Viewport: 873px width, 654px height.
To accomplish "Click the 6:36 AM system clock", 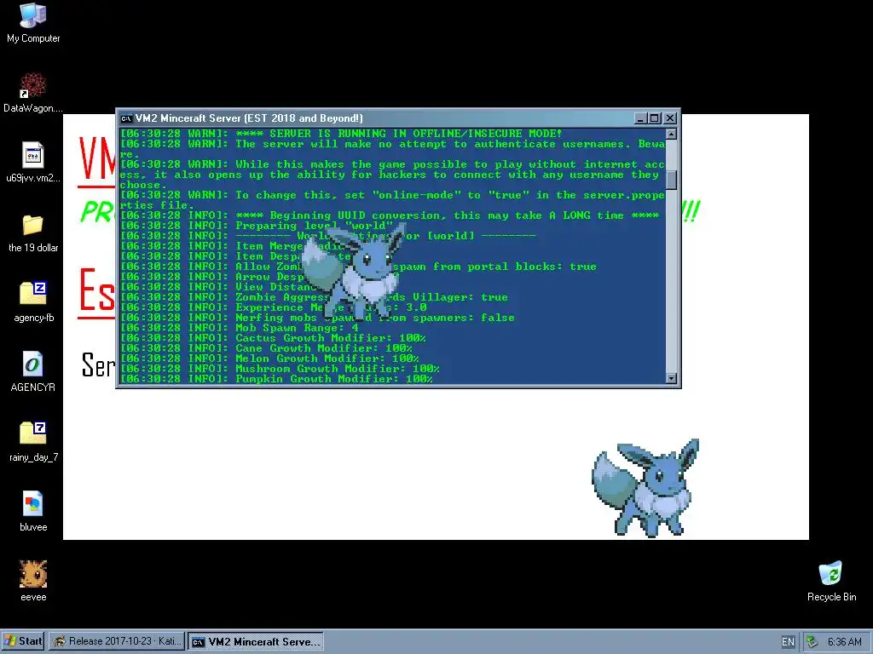I will click(x=844, y=642).
